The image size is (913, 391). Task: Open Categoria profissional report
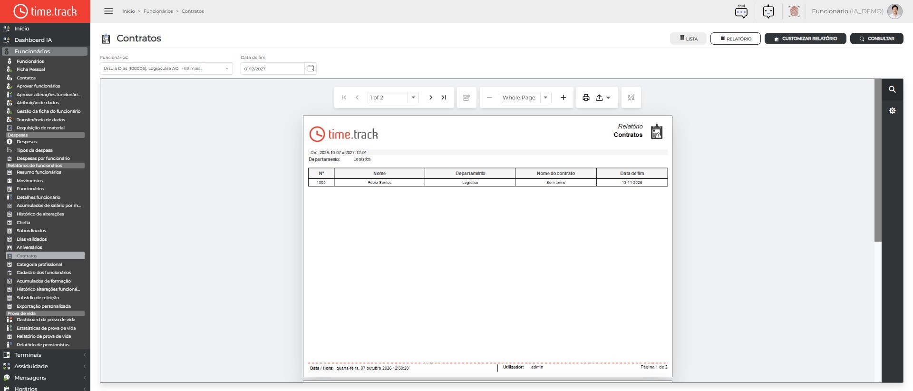tap(39, 264)
